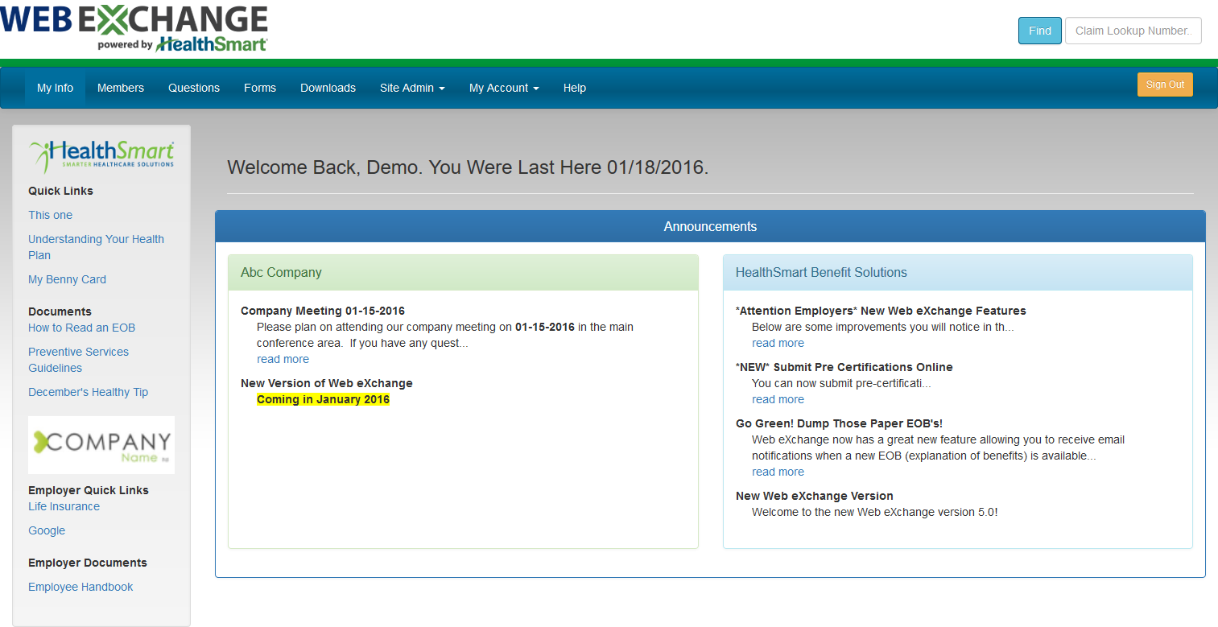Click the Find button

[x=1040, y=31]
